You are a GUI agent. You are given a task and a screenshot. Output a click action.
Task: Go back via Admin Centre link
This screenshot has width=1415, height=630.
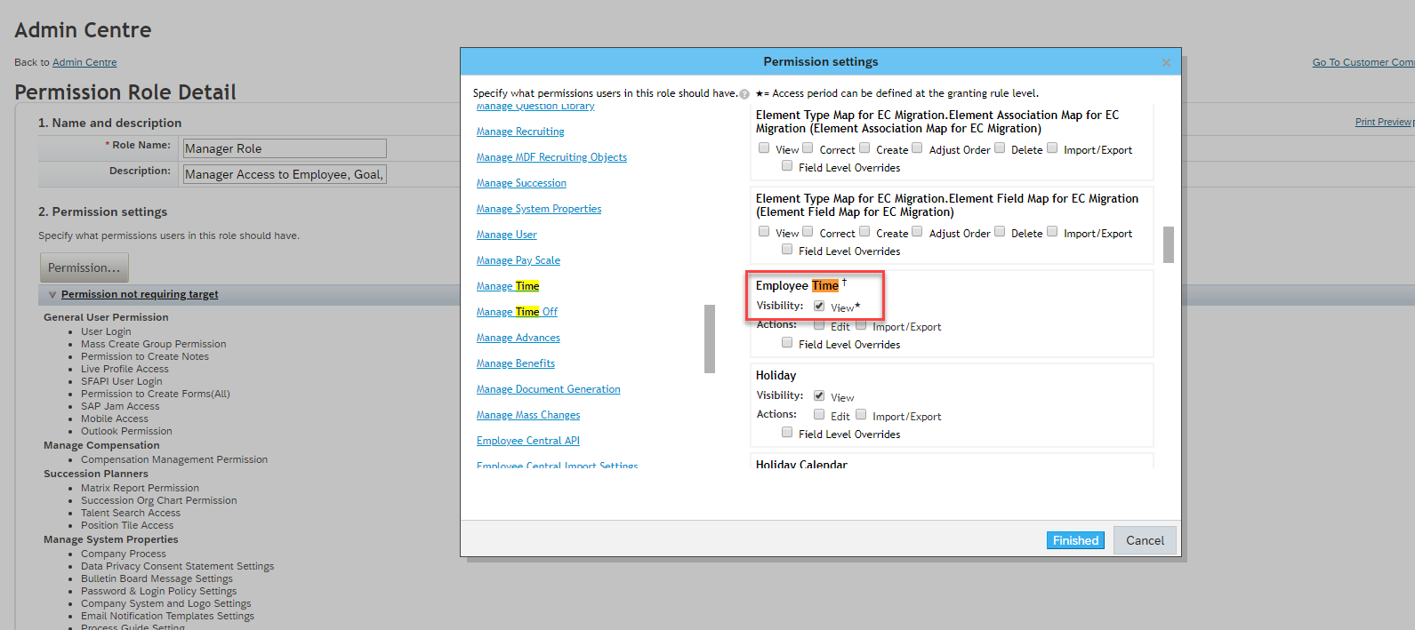tap(84, 62)
